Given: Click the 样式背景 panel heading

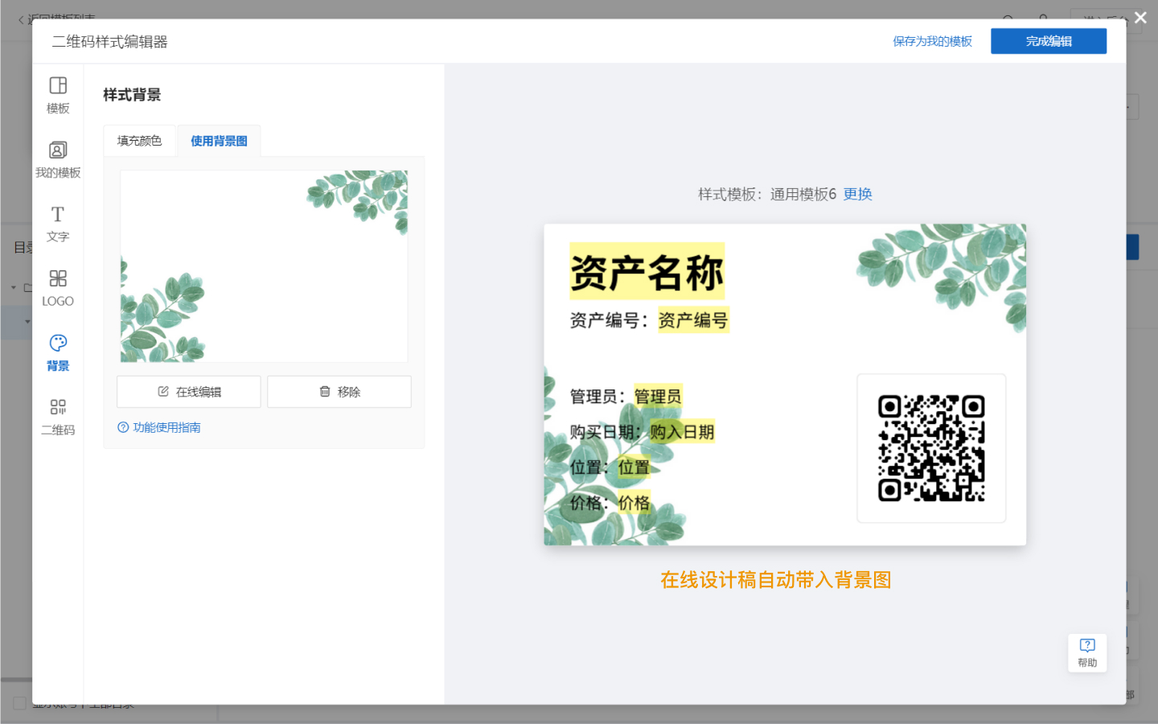Looking at the screenshot, I should pyautogui.click(x=132, y=95).
